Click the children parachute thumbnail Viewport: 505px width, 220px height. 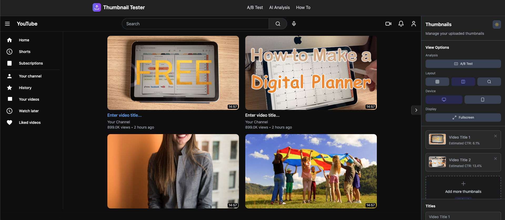pyautogui.click(x=311, y=171)
